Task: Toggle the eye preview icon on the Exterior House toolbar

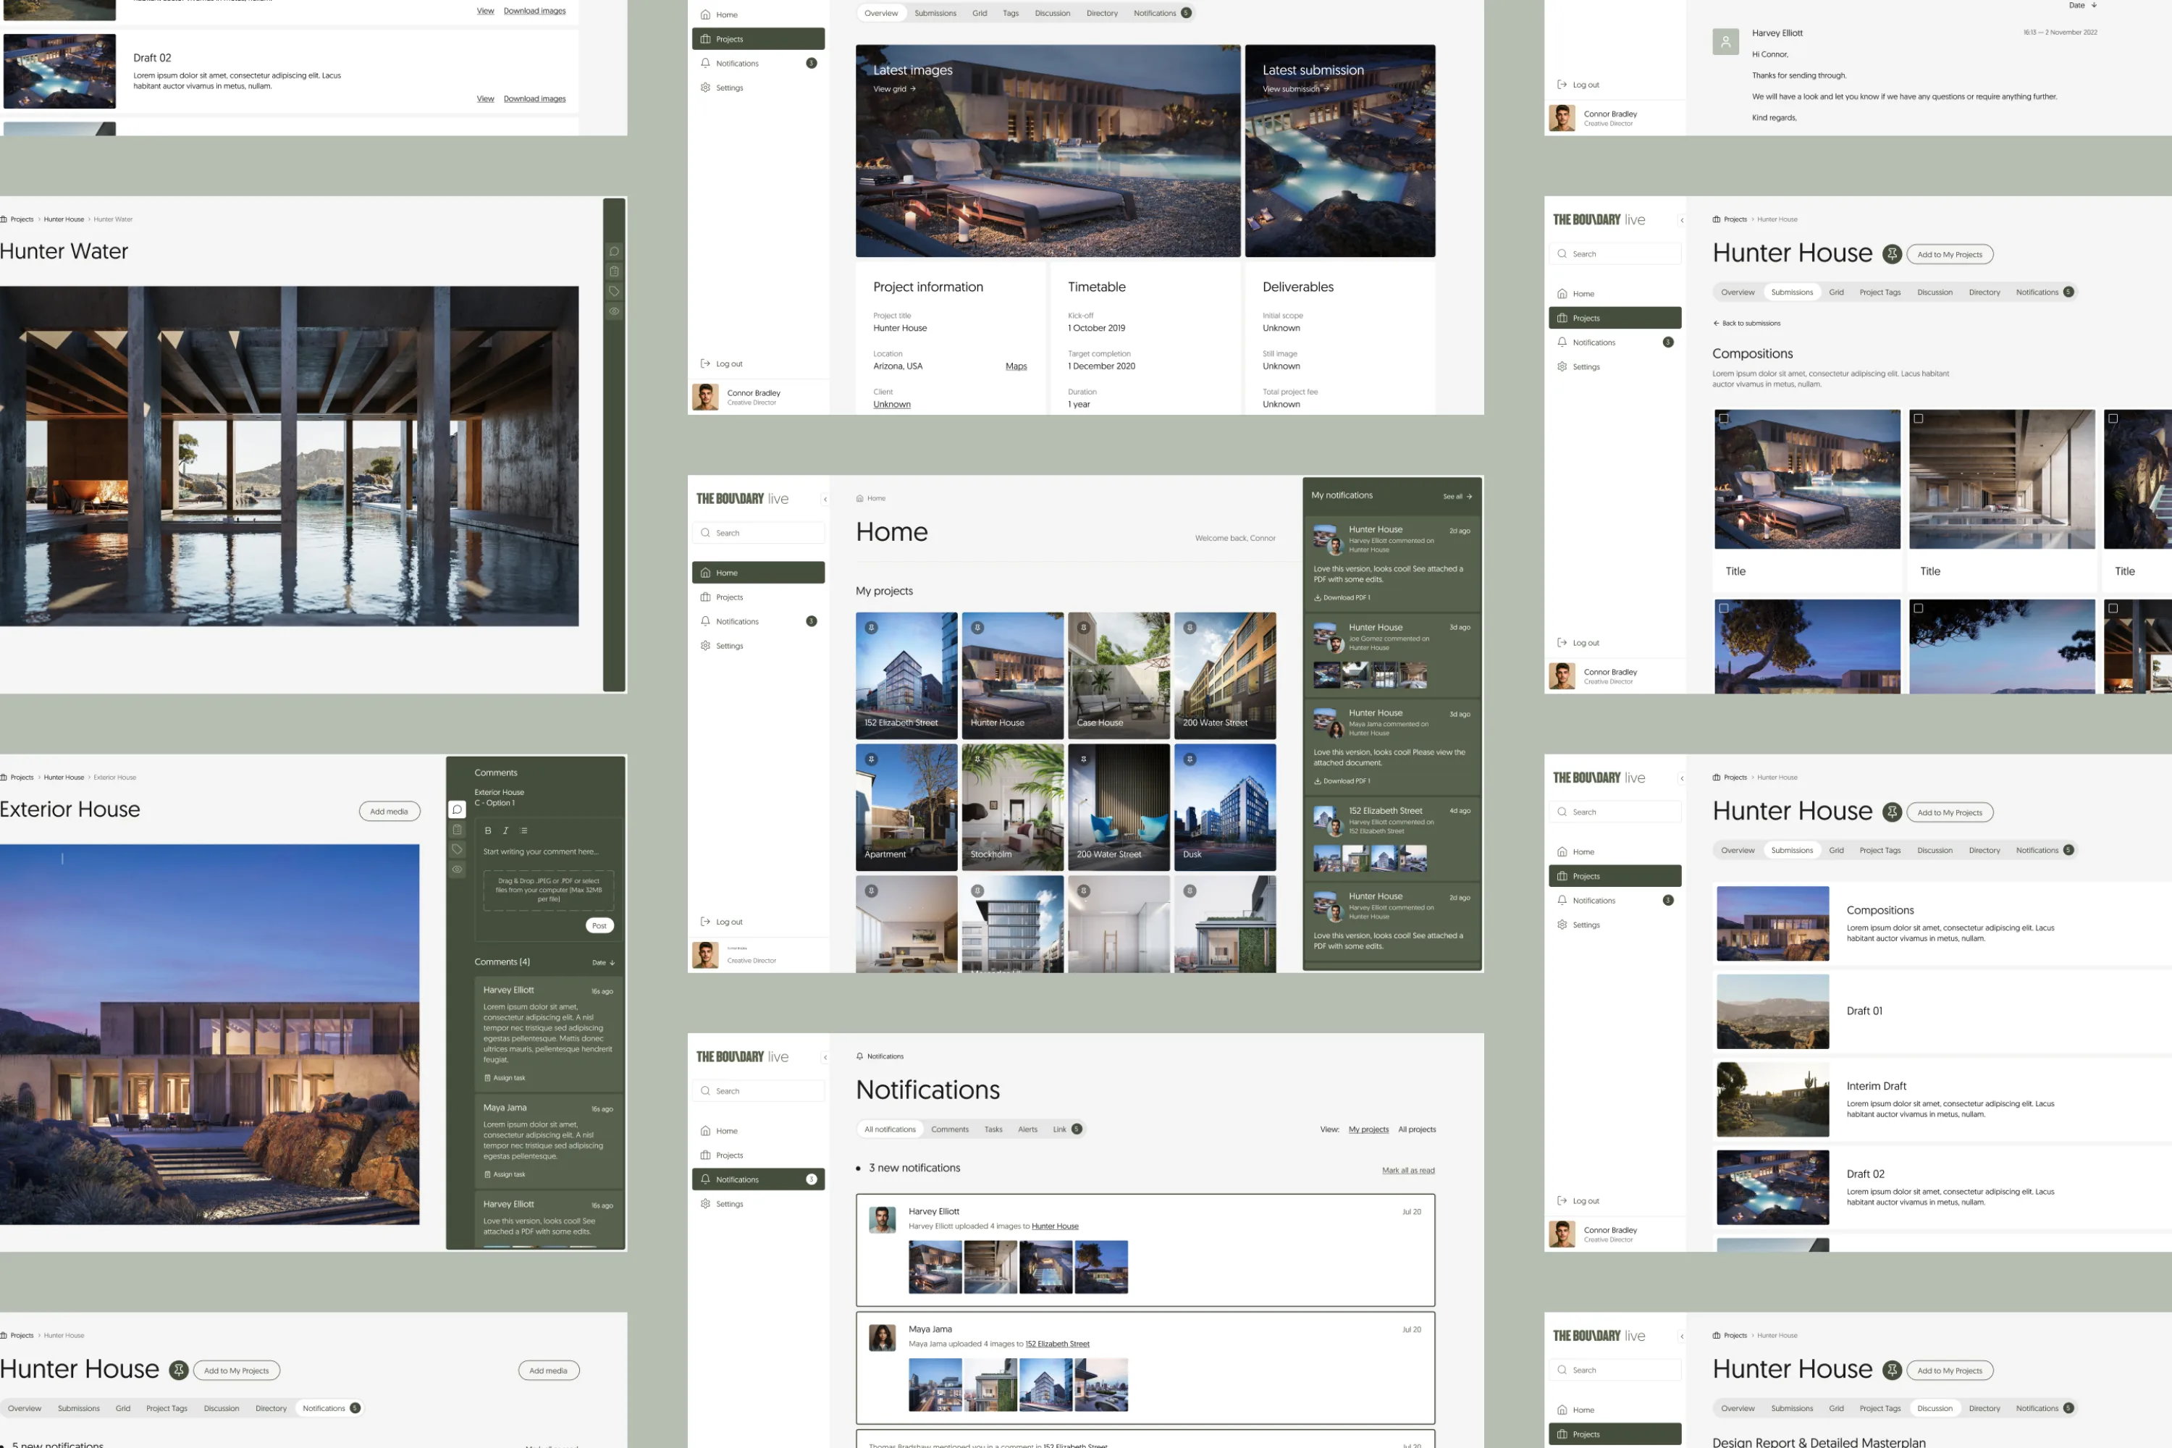Action: pos(457,869)
